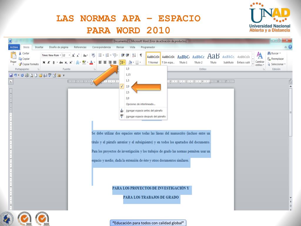Toggle underline with the S button
This screenshot has width=301, height=226.
click(53, 62)
